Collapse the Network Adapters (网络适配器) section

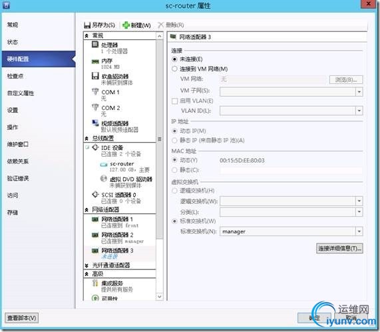pyautogui.click(x=87, y=210)
